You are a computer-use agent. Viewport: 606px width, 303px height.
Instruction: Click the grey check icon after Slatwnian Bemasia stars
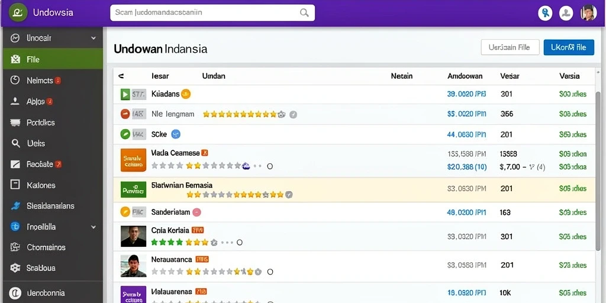(x=289, y=195)
